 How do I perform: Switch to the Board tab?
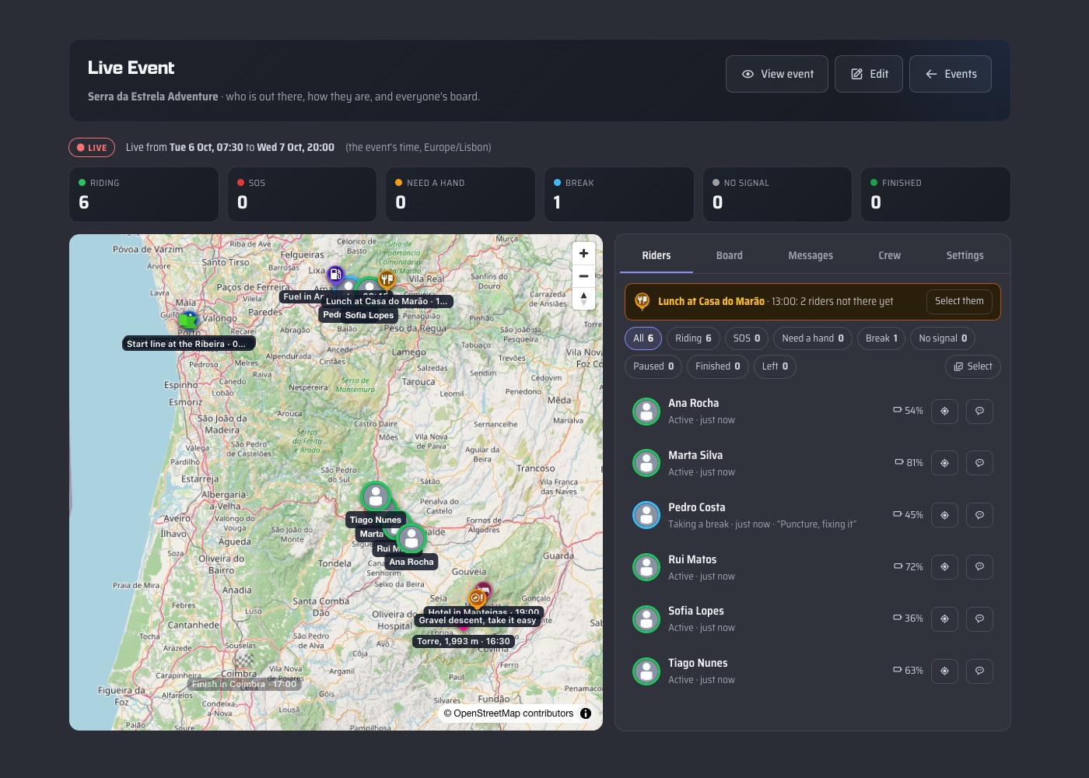[730, 255]
